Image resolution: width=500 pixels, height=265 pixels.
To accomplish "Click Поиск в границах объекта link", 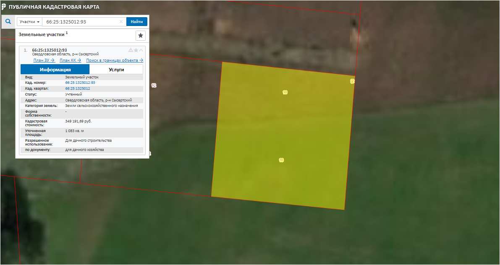I will coord(115,60).
